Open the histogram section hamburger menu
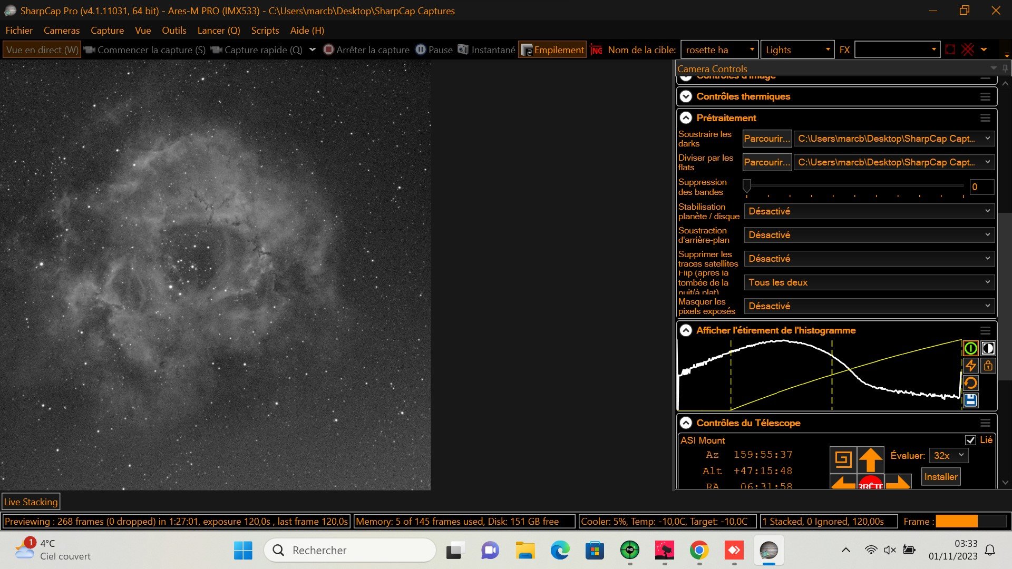This screenshot has width=1012, height=569. tap(985, 331)
